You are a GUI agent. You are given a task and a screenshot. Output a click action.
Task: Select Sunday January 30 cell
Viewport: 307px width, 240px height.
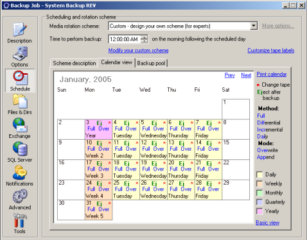coord(71,210)
